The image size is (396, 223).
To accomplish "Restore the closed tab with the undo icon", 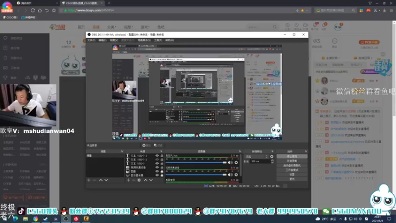I will [x=47, y=10].
